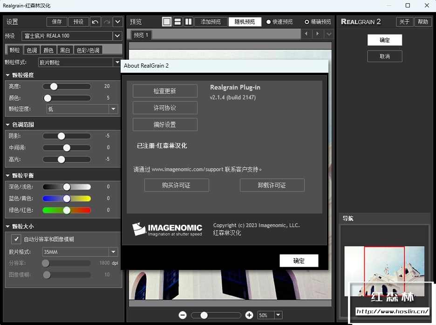
Task: Collapse the 色调范围 section
Action: click(x=8, y=125)
